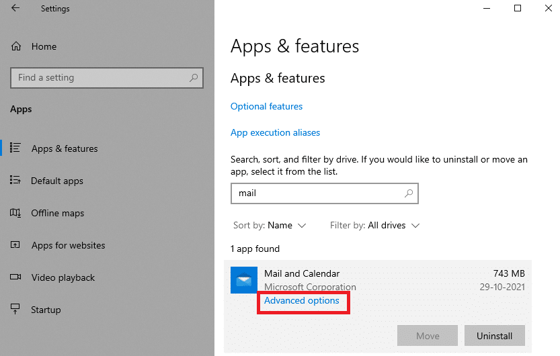Screen dimensions: 560x356
Task: Click the Apps & features list icon
Action: 15,148
